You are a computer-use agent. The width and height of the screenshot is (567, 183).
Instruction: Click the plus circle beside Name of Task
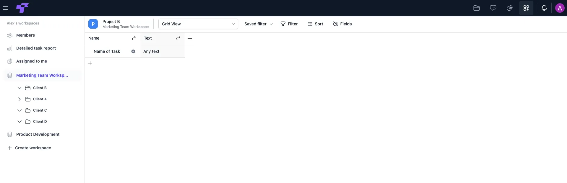tap(133, 51)
